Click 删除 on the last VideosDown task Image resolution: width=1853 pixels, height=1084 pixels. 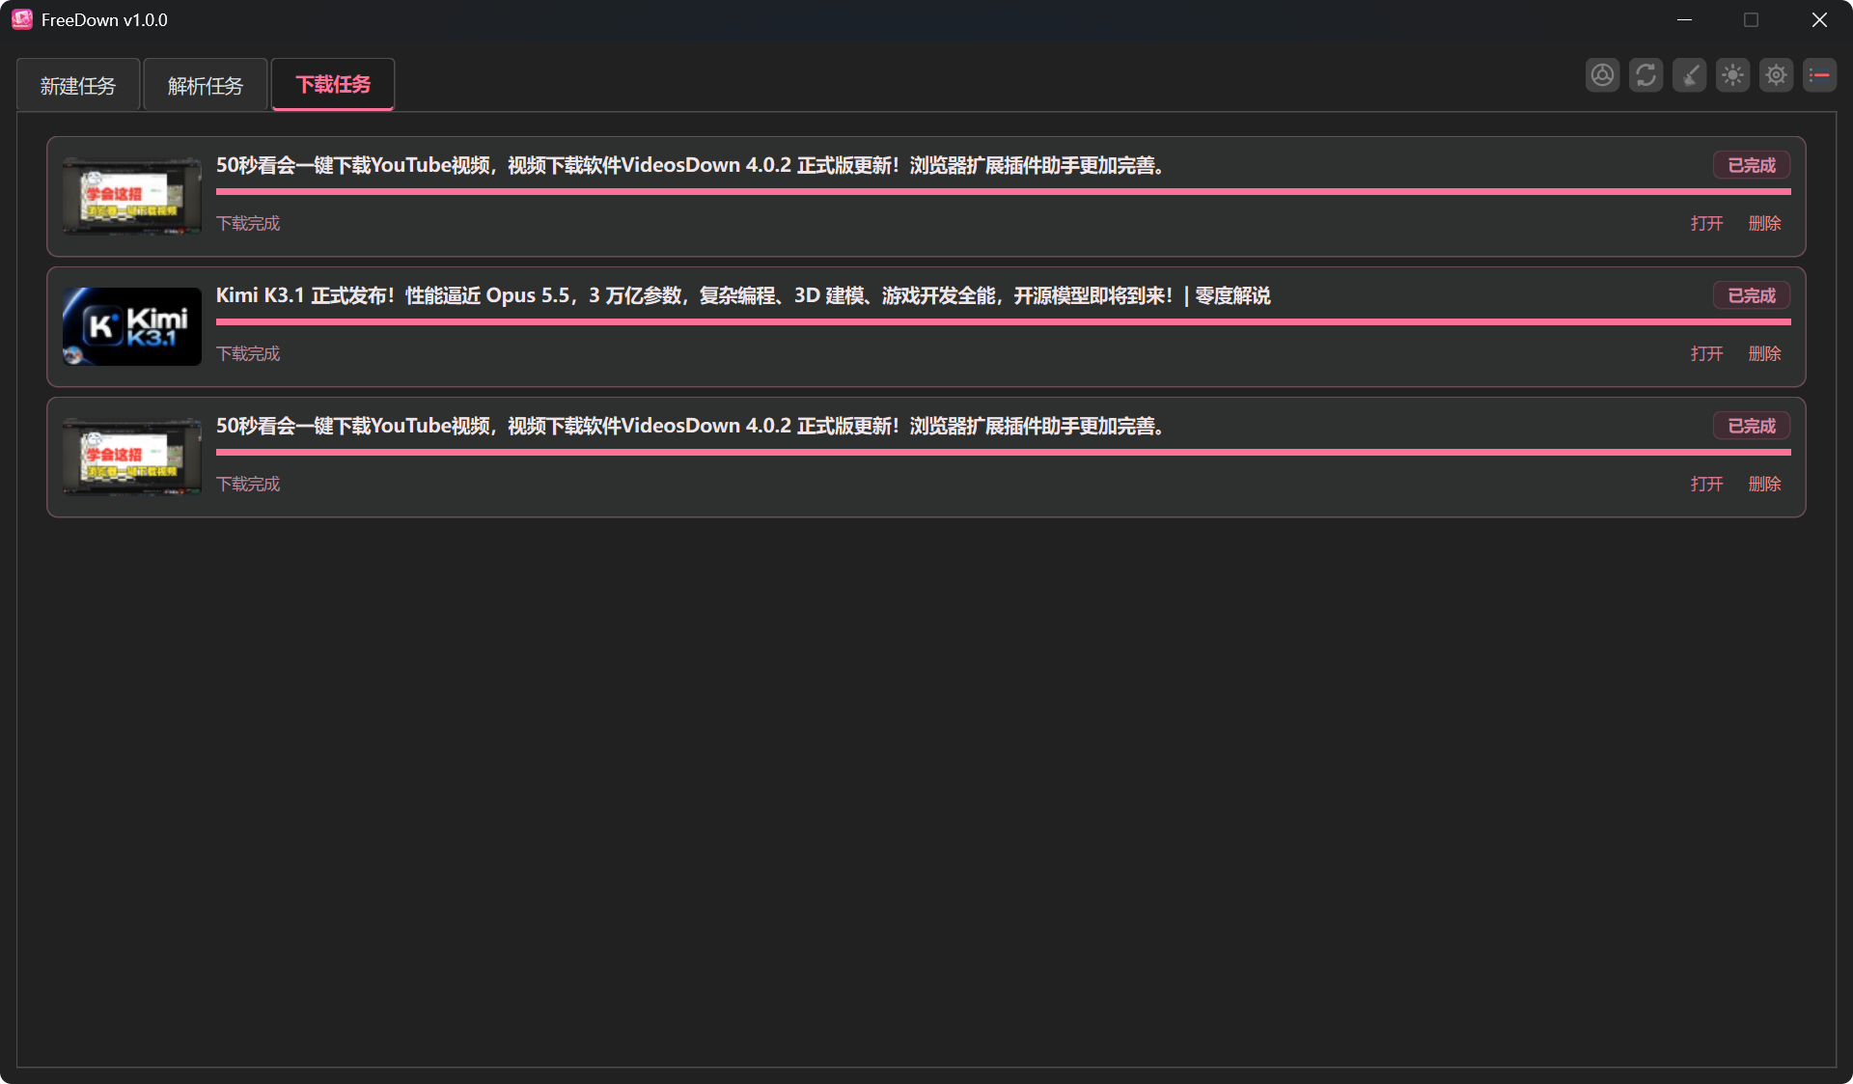1764,484
